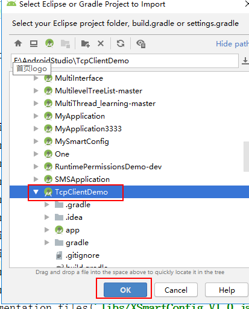249x309 pixels.
Task: Open the project directory Android icon
Action: [x=49, y=43]
